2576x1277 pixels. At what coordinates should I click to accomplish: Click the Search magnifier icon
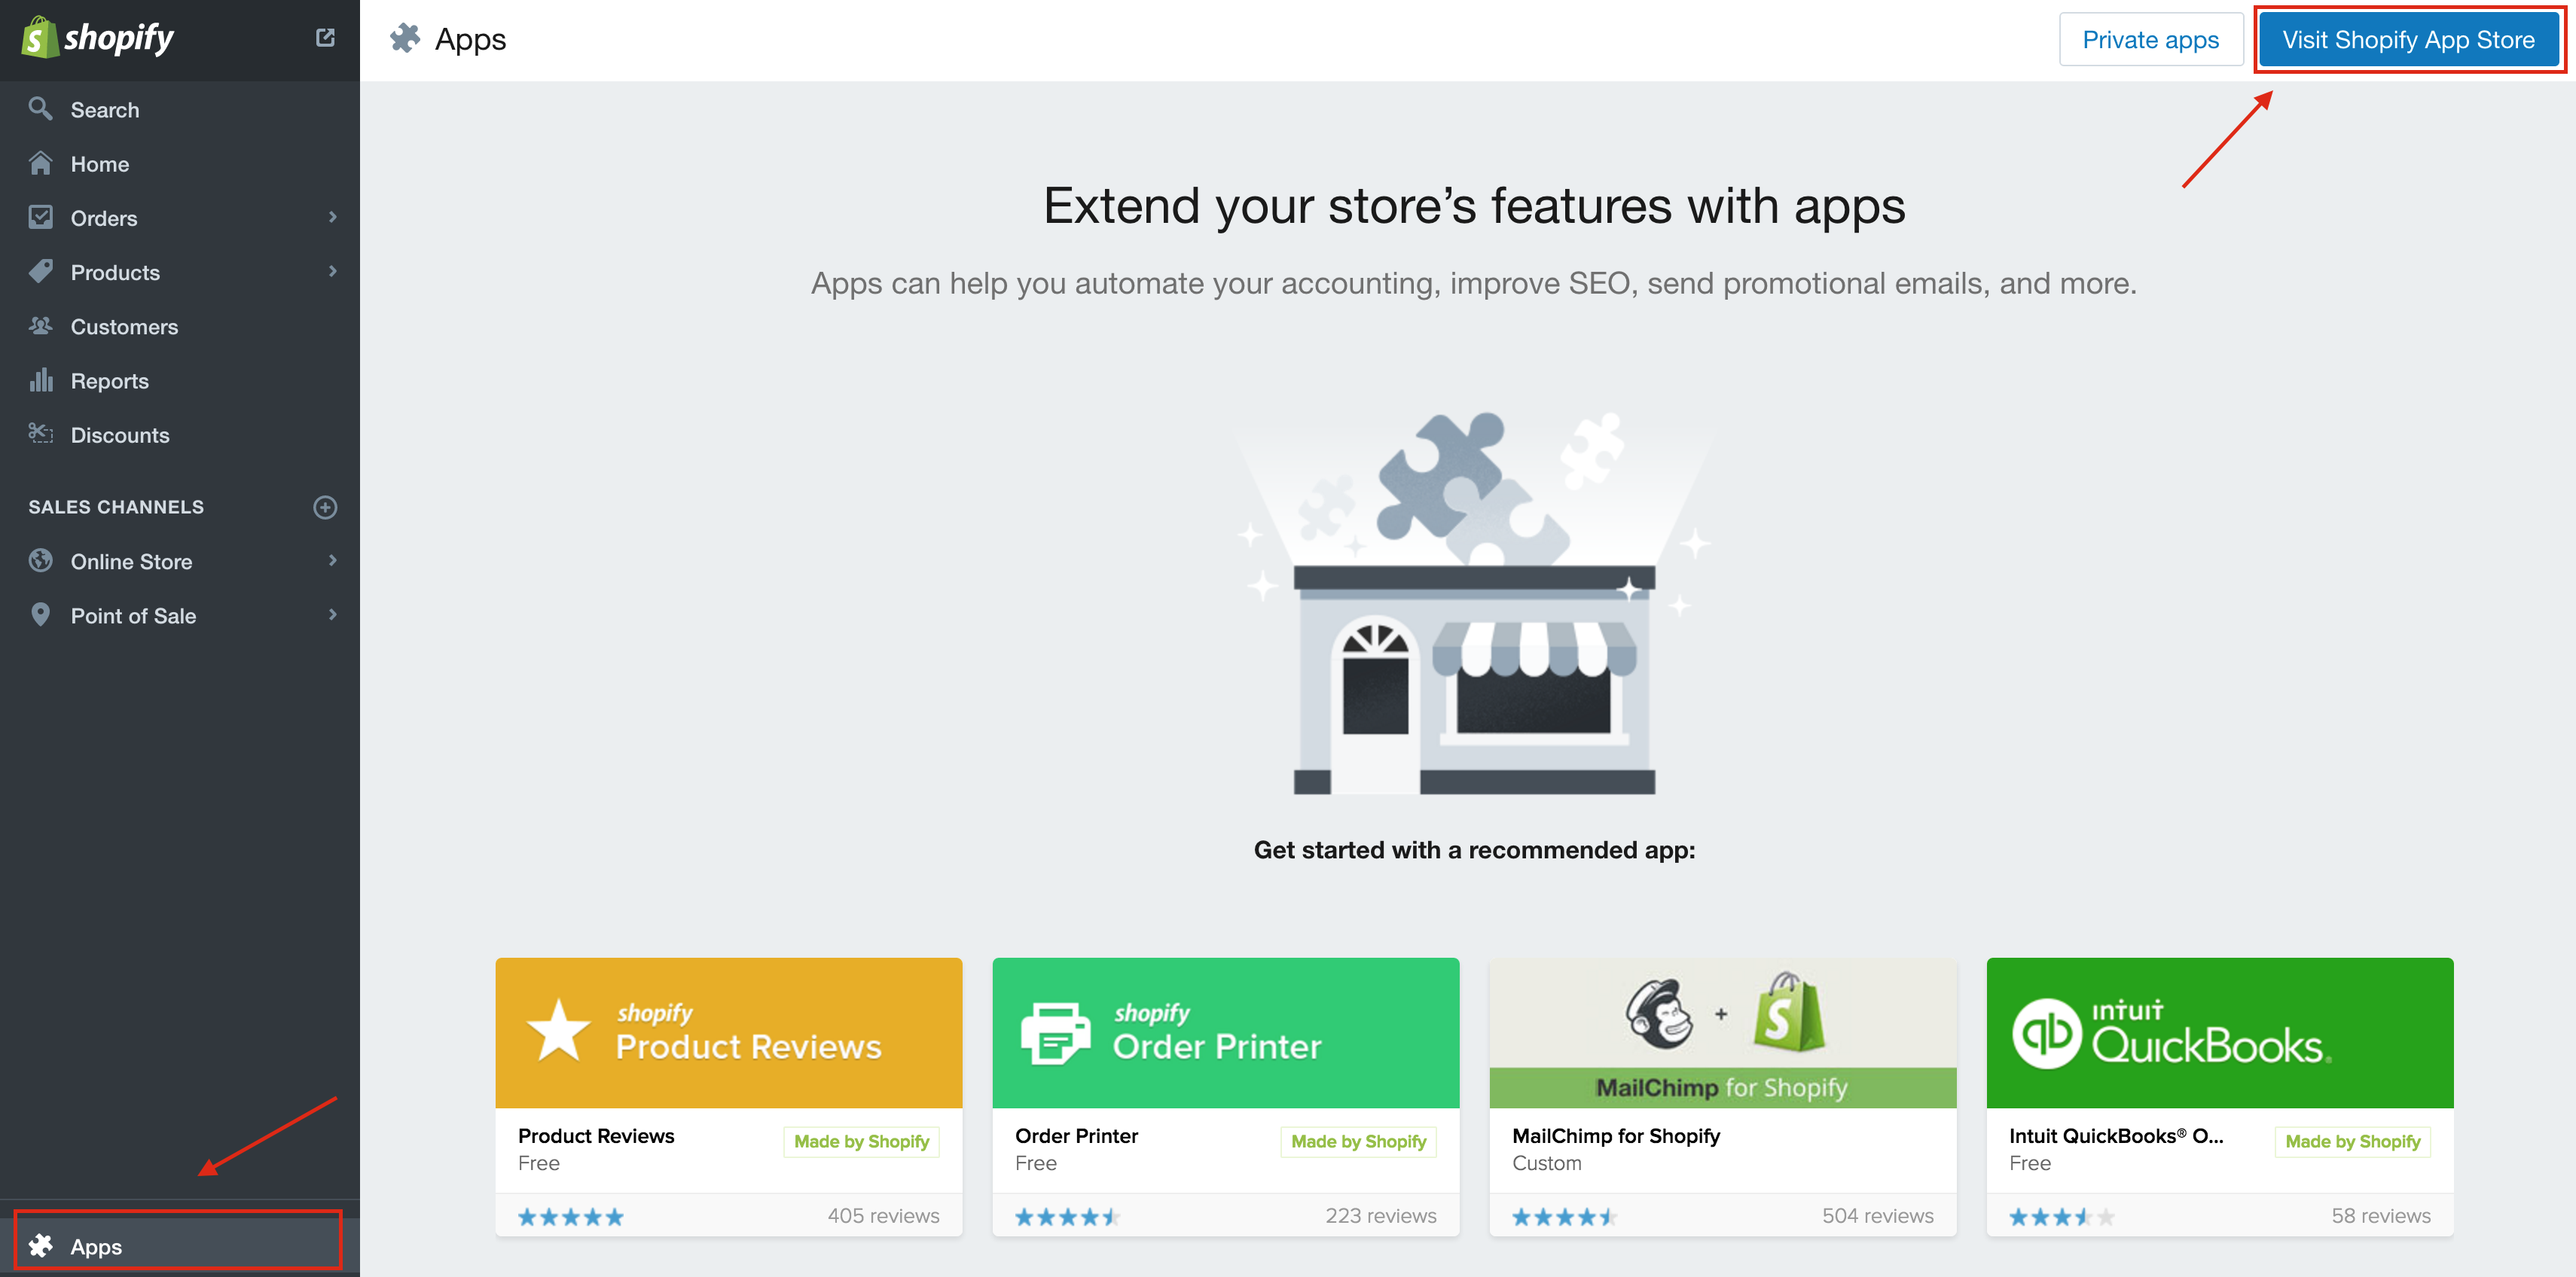pyautogui.click(x=40, y=108)
